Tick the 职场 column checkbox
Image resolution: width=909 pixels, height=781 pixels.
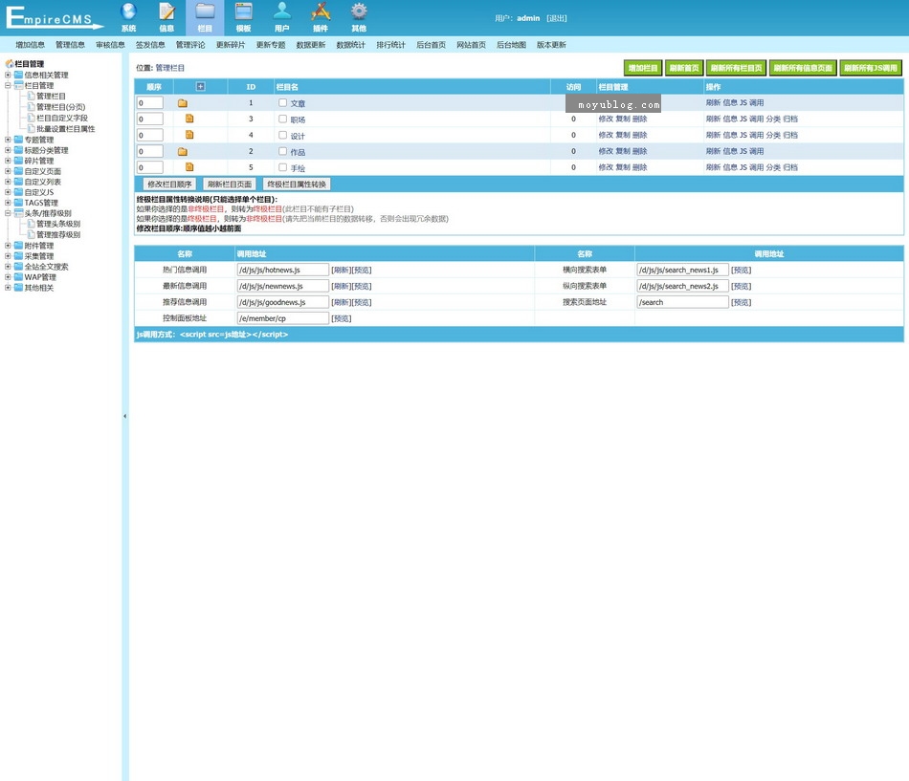pos(283,119)
